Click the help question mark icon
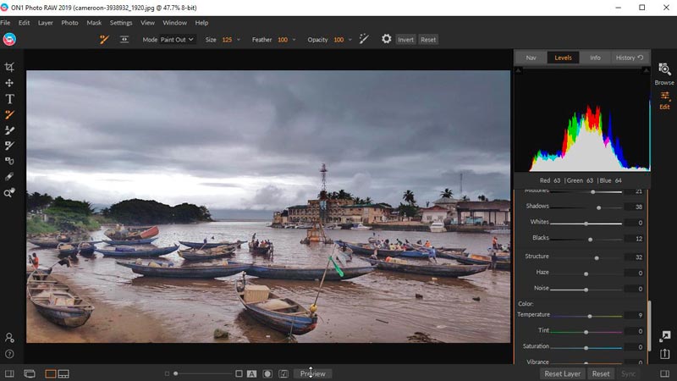677x381 pixels. click(x=9, y=354)
